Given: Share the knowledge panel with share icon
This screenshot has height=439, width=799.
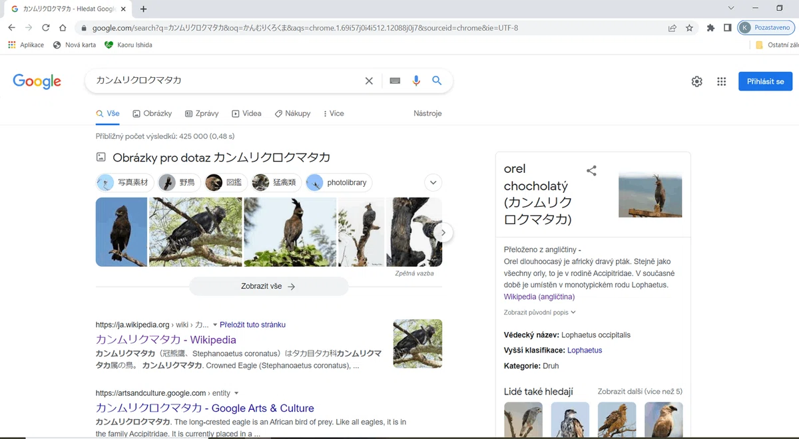Looking at the screenshot, I should (591, 171).
